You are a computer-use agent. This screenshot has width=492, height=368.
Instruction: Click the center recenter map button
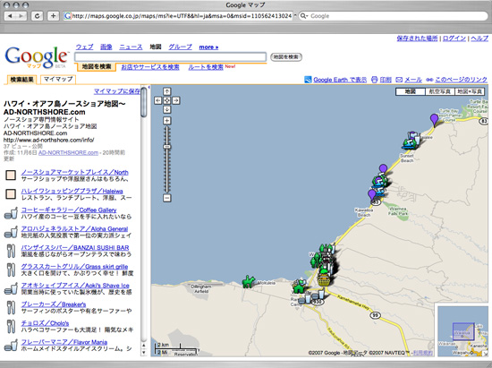click(167, 100)
